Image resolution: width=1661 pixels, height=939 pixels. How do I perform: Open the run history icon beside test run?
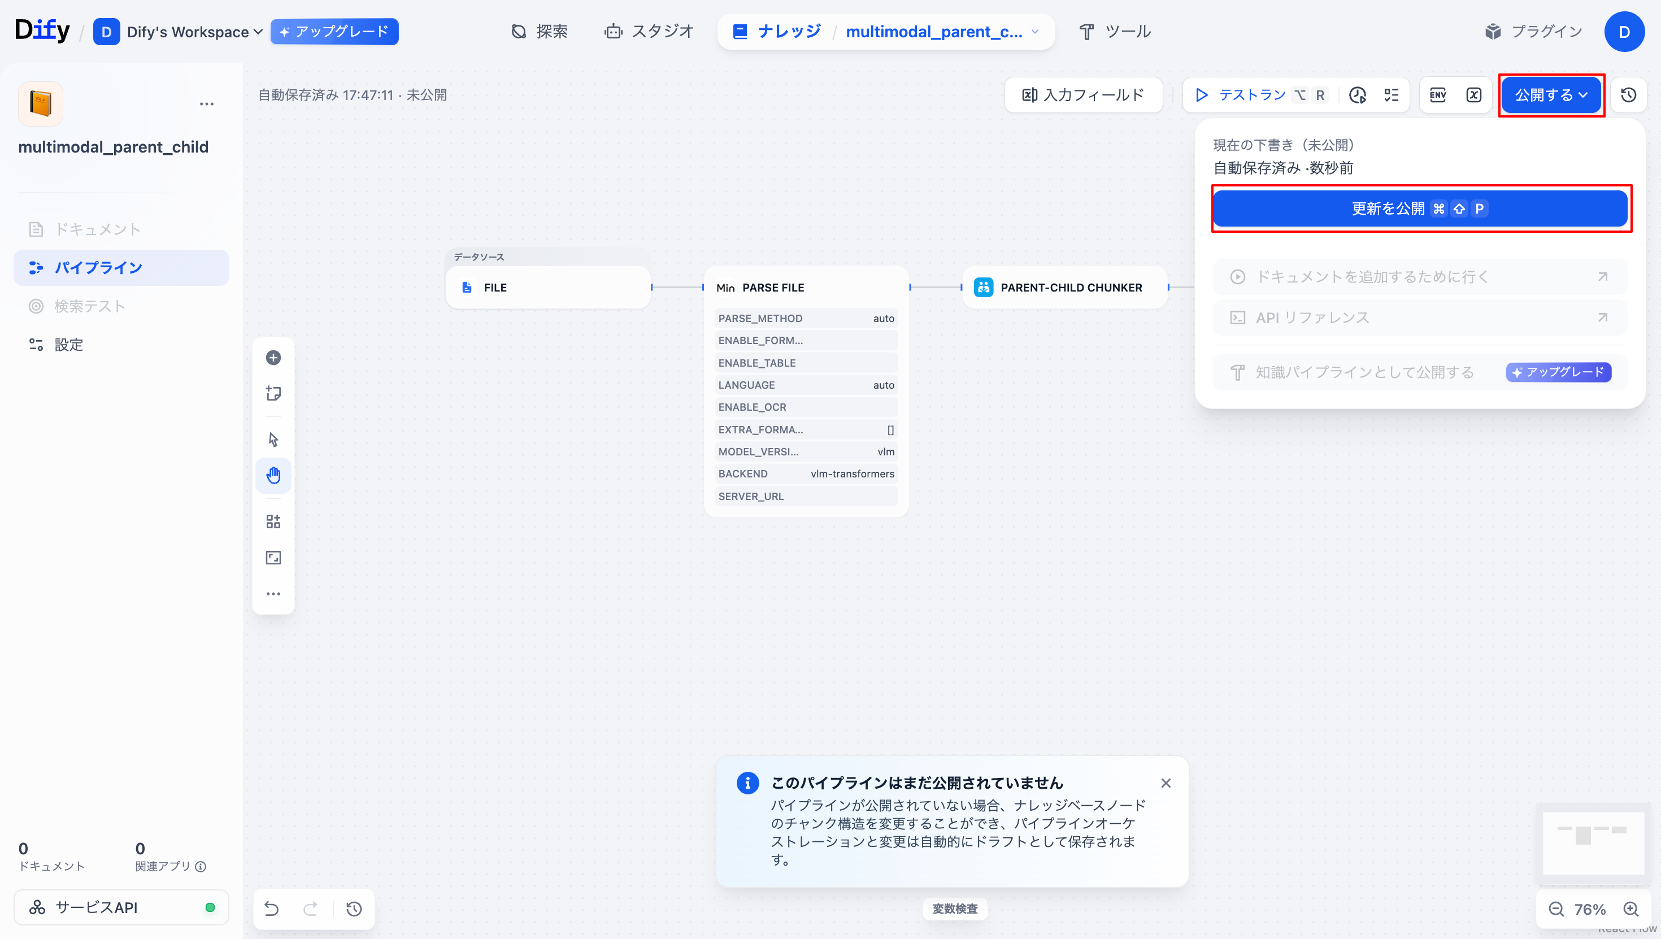[1358, 95]
